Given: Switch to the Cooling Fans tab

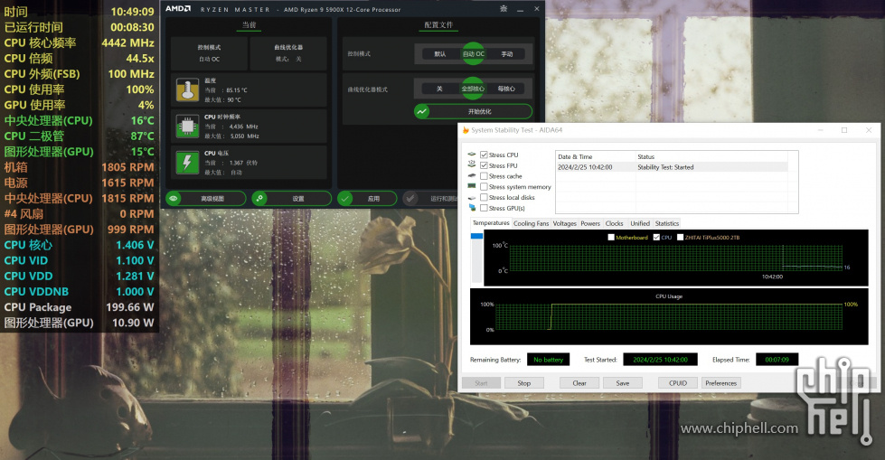Looking at the screenshot, I should tap(532, 223).
